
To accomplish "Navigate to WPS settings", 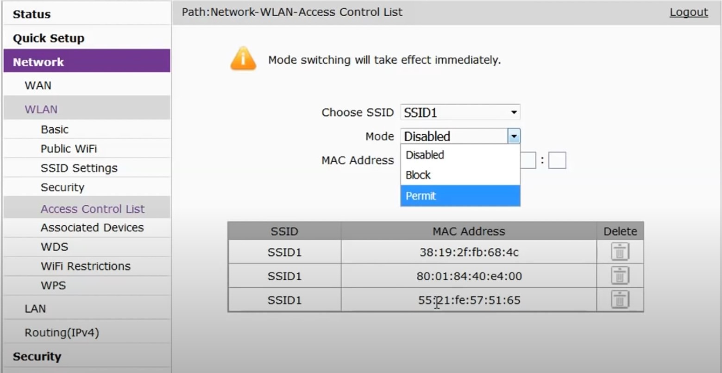I will (x=53, y=286).
